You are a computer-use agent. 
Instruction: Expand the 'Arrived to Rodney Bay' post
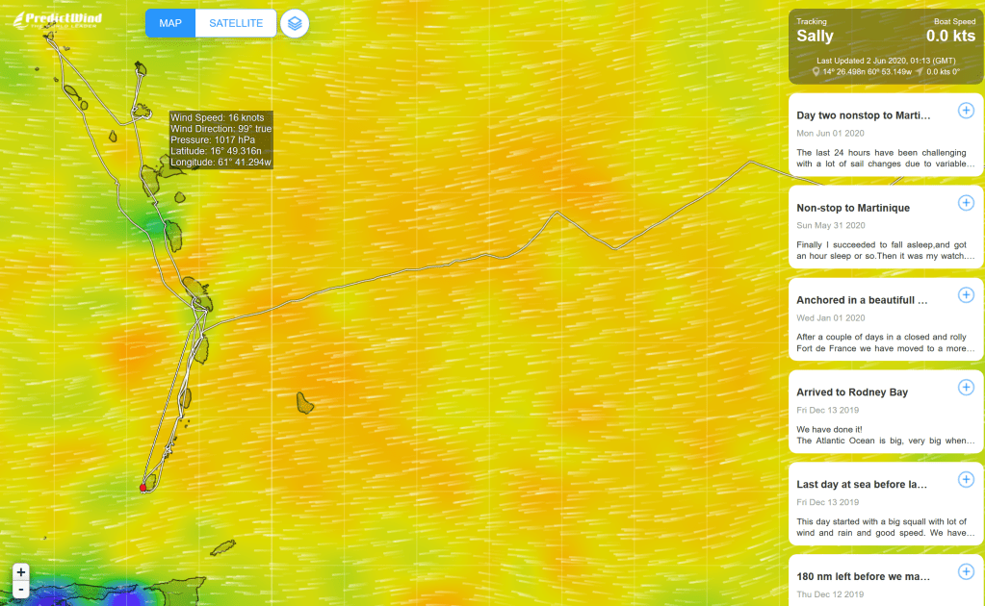[x=966, y=387]
